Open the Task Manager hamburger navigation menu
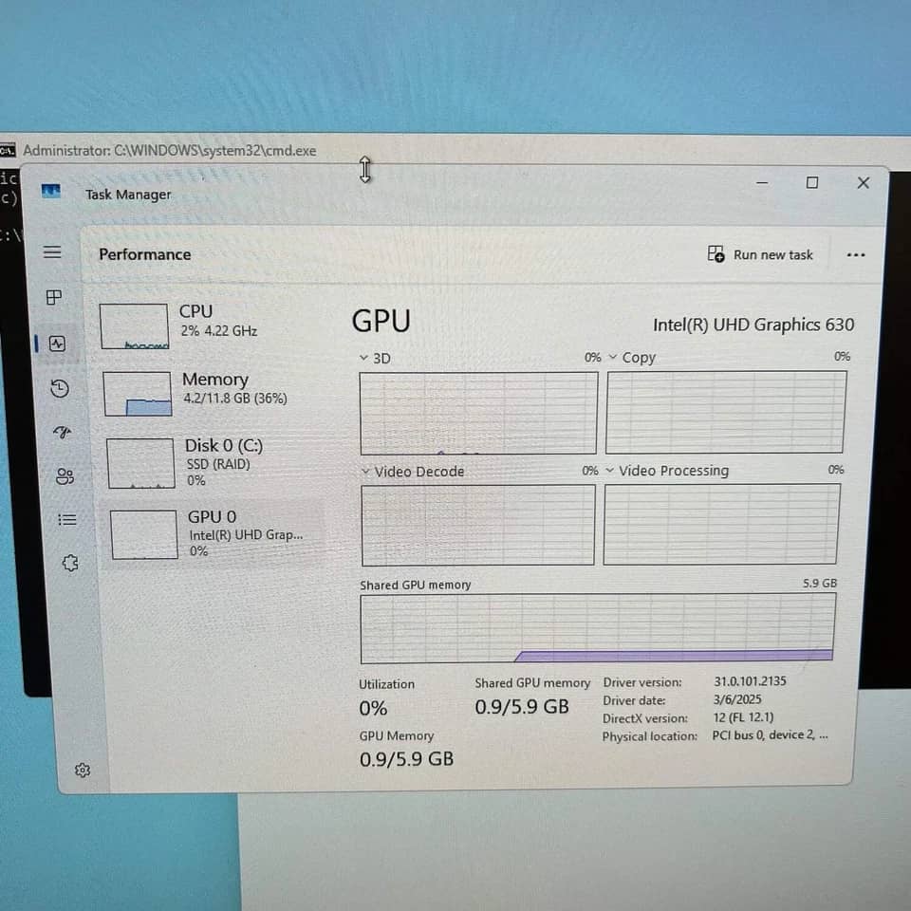 coord(52,251)
